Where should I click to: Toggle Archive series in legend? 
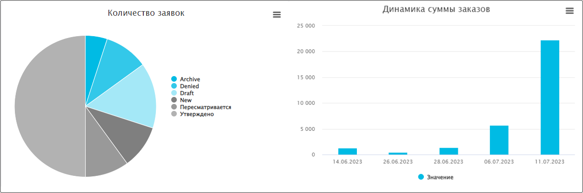pos(190,79)
